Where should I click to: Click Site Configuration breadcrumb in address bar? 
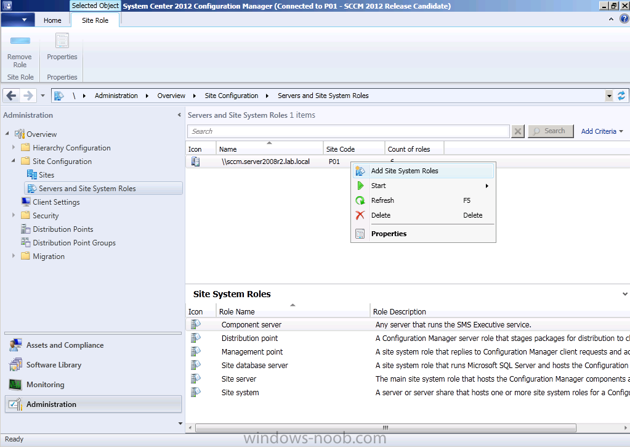[x=232, y=96]
